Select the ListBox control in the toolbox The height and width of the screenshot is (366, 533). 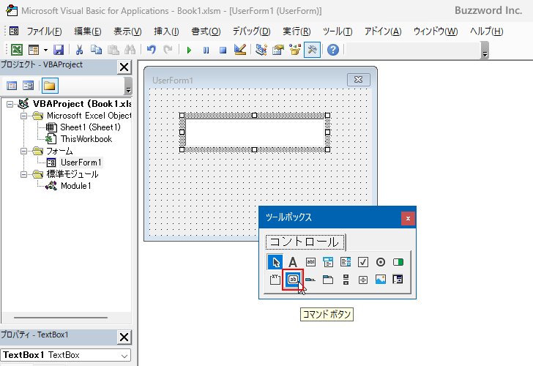click(x=346, y=261)
